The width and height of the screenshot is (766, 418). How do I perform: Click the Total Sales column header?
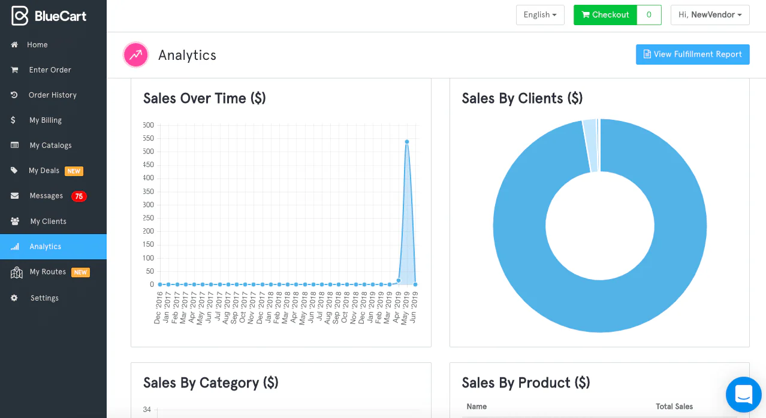[674, 407]
